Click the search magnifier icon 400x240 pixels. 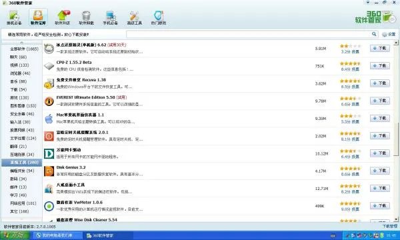pos(374,34)
